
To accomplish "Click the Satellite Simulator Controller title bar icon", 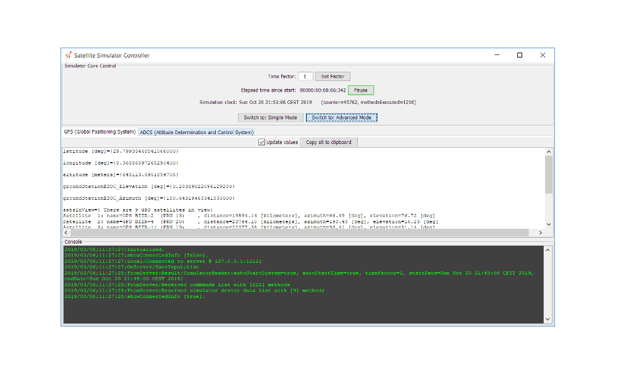I will (68, 55).
